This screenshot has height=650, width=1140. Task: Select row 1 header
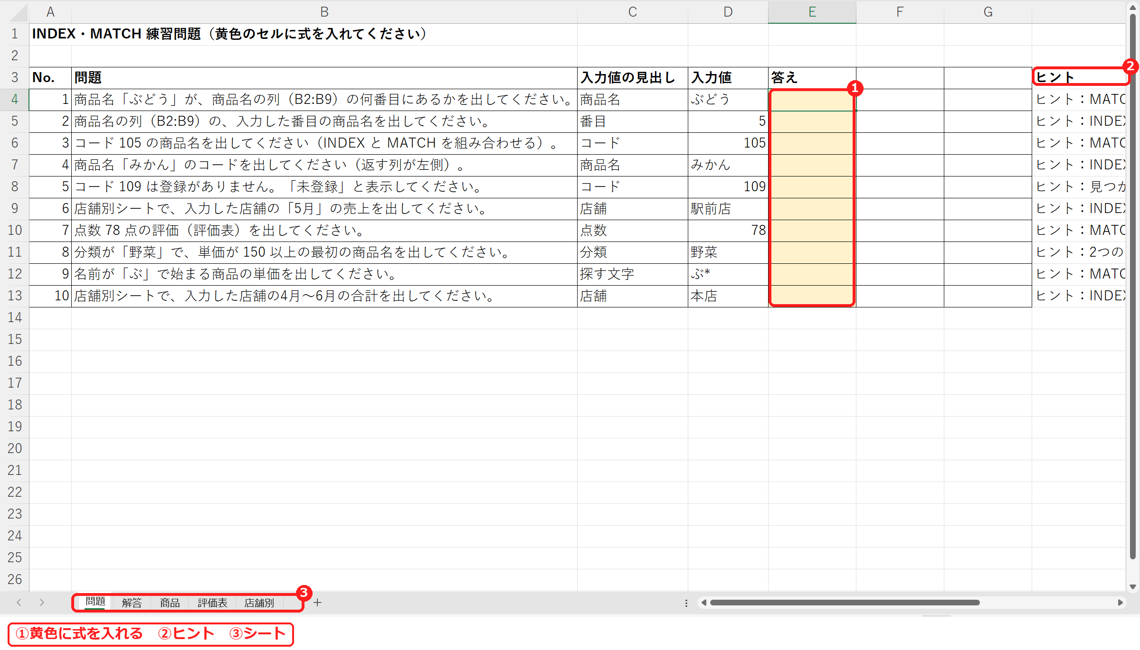click(x=15, y=34)
